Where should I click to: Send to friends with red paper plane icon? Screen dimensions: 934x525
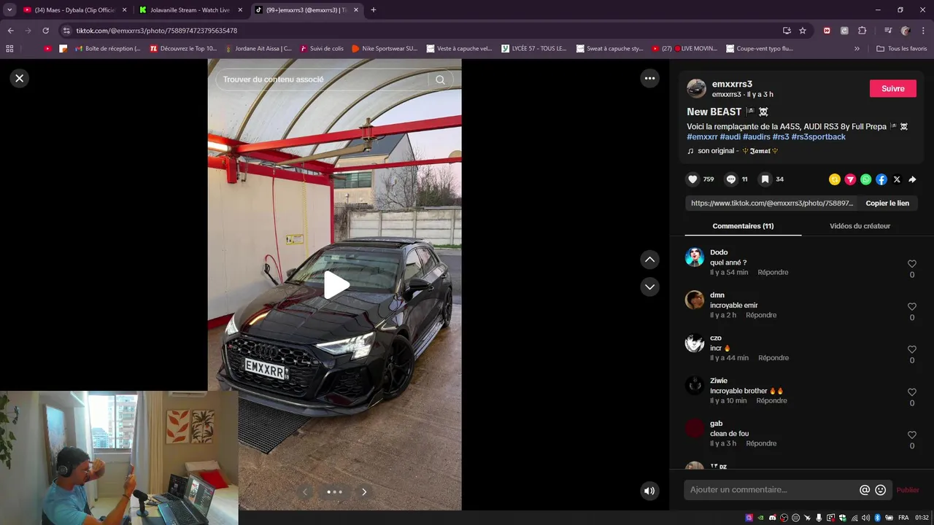850,179
